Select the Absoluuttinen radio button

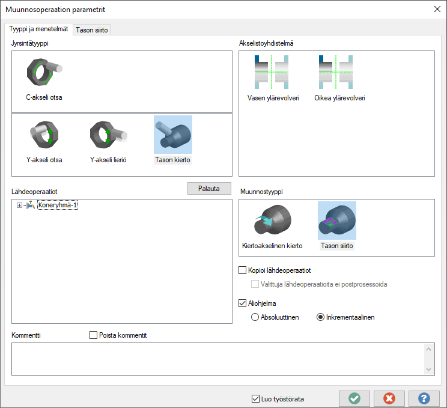pyautogui.click(x=255, y=317)
